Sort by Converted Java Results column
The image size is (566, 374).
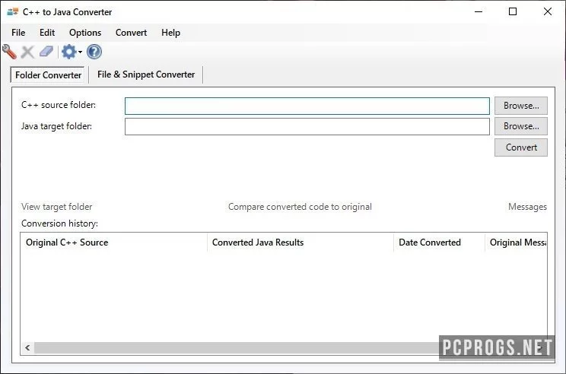300,242
